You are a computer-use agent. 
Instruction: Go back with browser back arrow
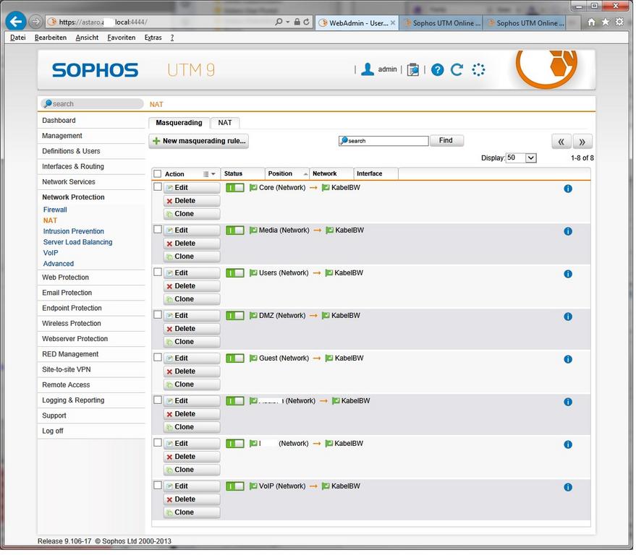(16, 22)
